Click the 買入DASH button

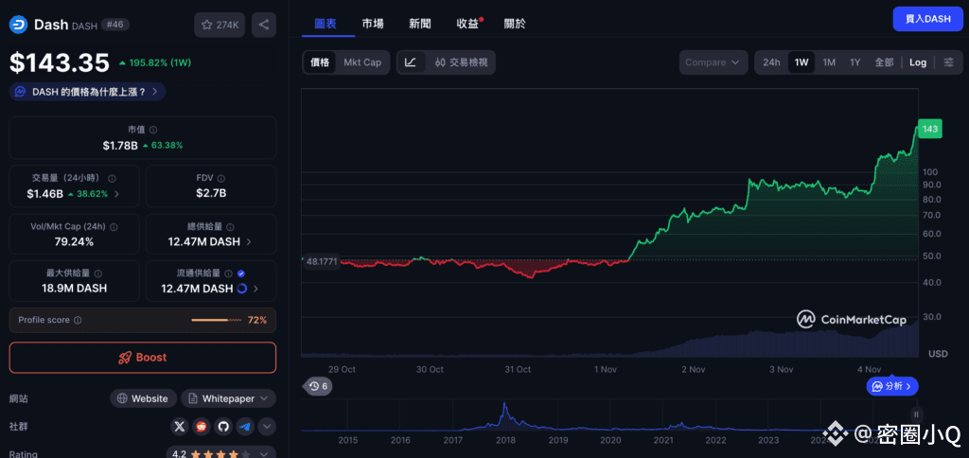927,19
